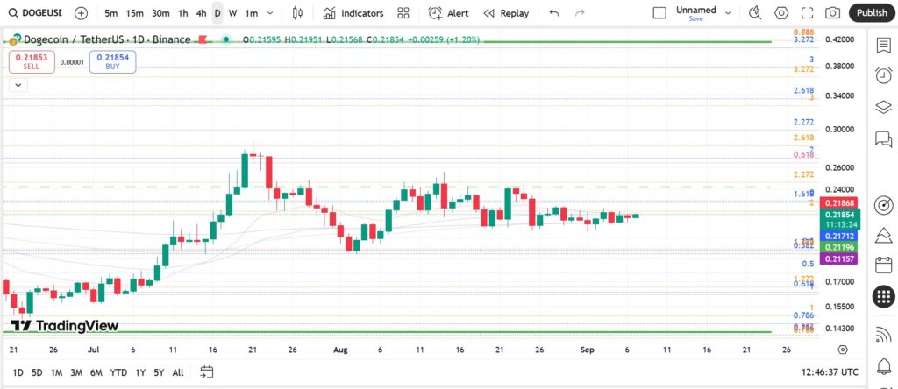Click the 0.21157 purple price label
The height and width of the screenshot is (389, 898).
(x=839, y=259)
